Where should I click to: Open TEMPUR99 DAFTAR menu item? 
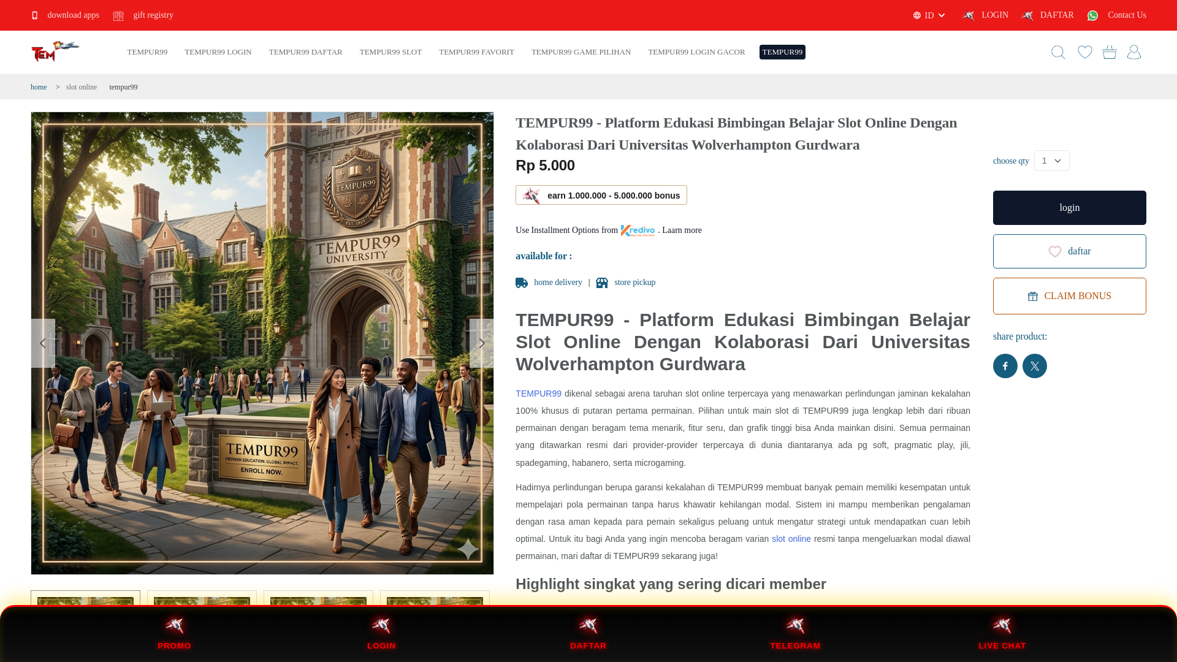305,52
